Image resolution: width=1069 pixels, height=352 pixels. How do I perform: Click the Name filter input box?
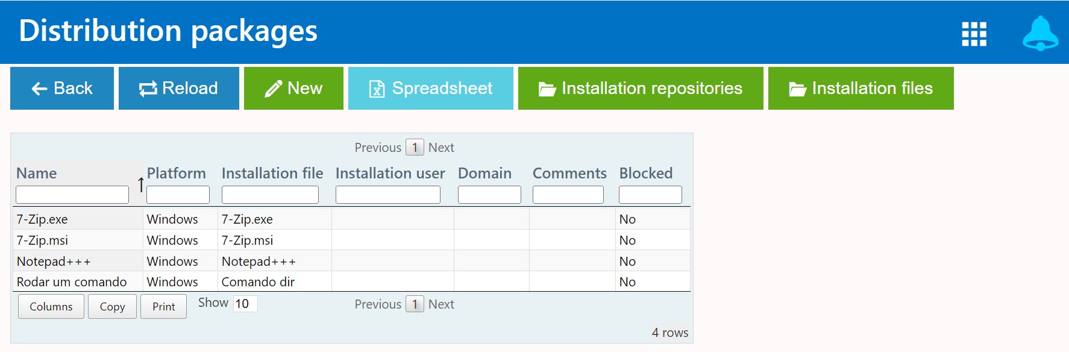point(72,195)
